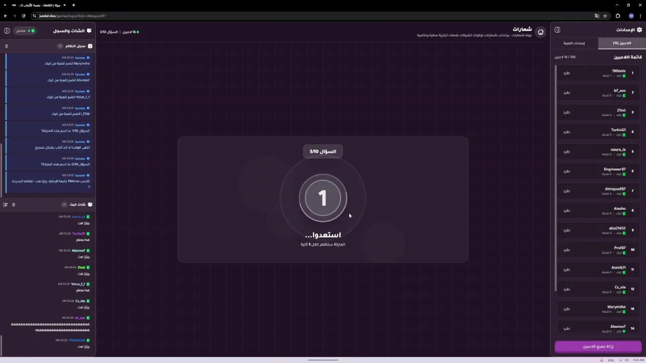Click the players list scrollbar
The width and height of the screenshot is (646, 363).
pos(555,177)
